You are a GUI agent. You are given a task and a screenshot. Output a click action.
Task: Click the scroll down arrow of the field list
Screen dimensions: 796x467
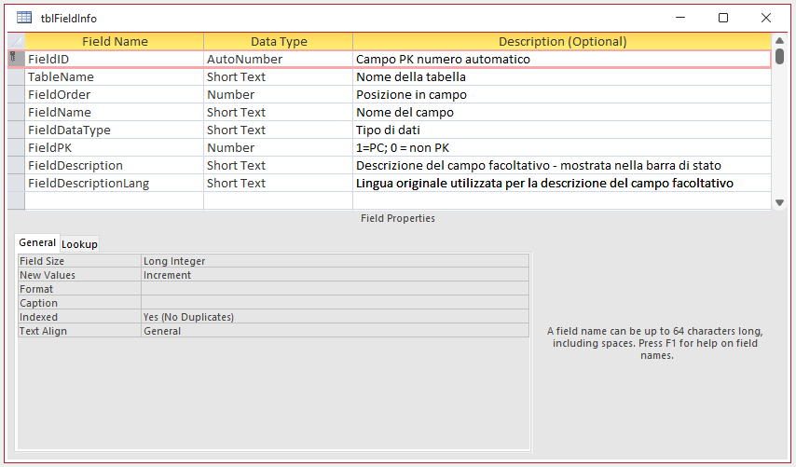pyautogui.click(x=780, y=202)
